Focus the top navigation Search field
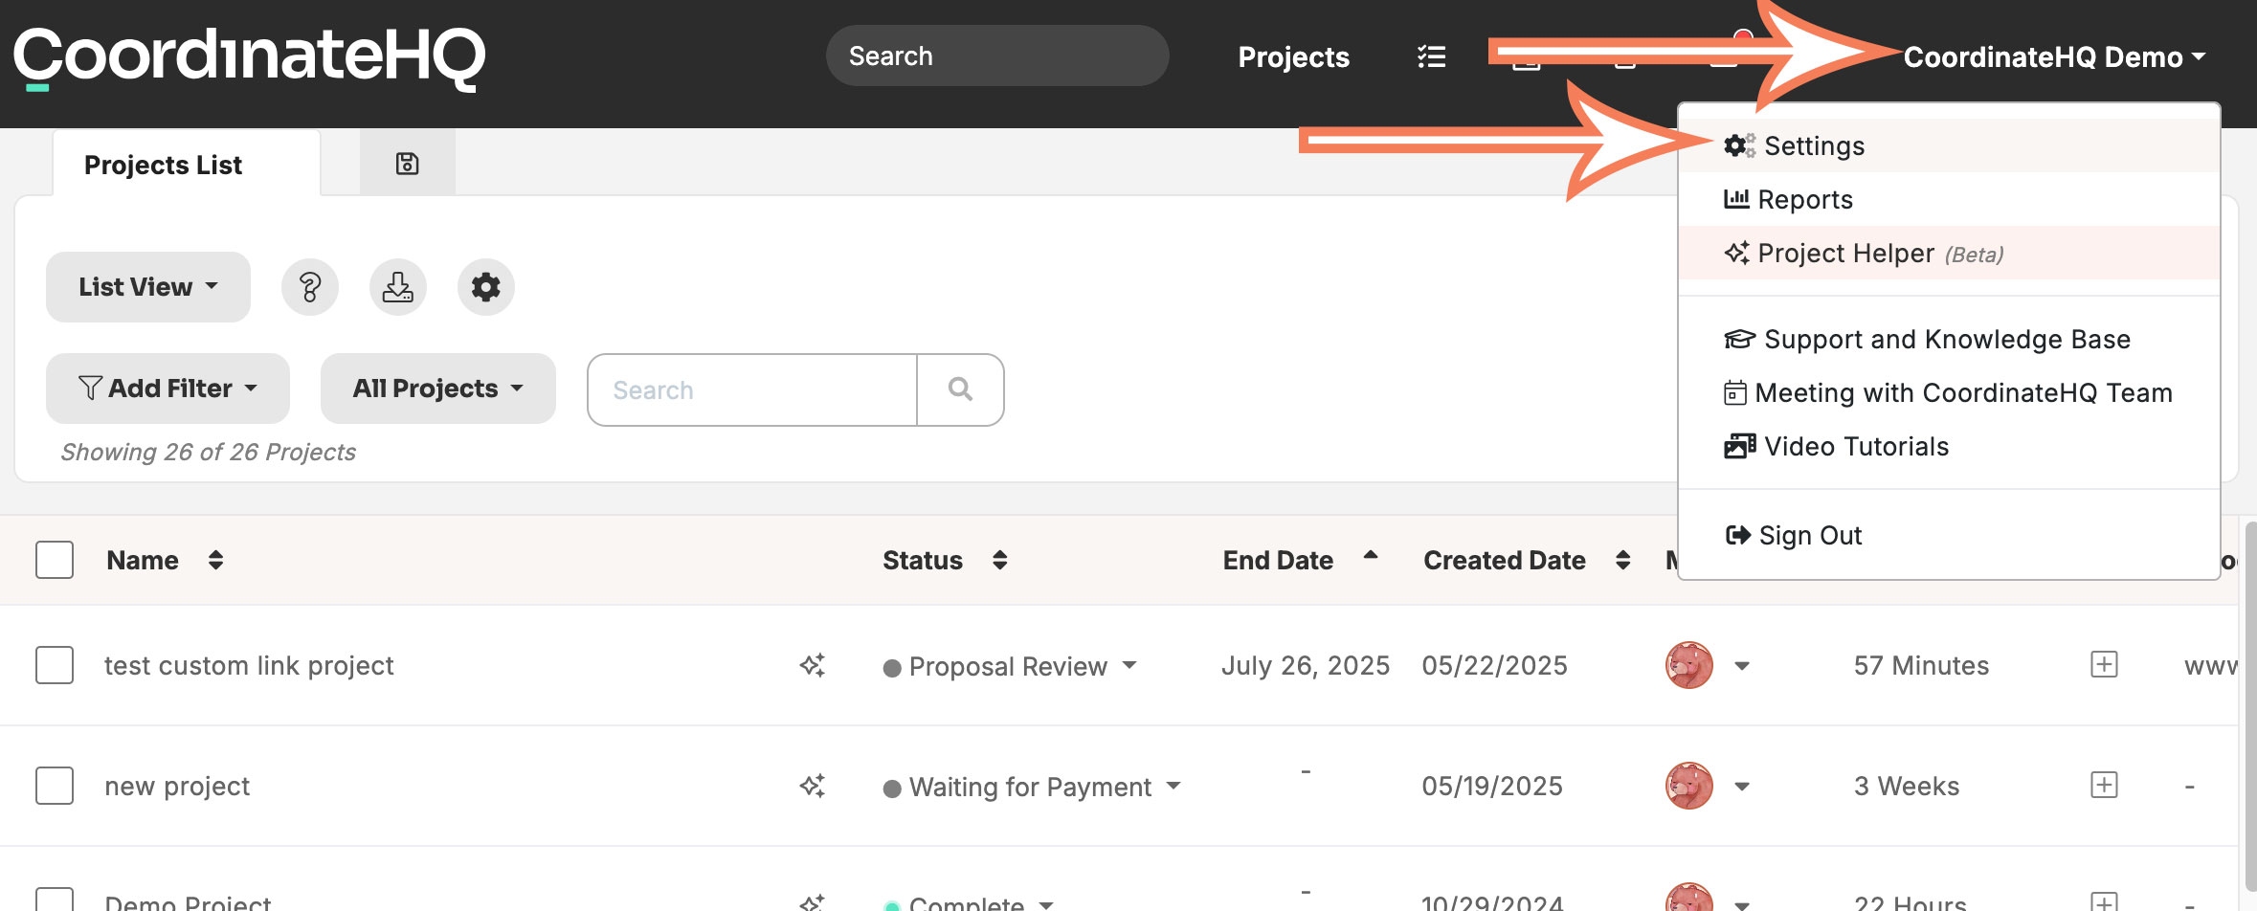 click(x=997, y=56)
